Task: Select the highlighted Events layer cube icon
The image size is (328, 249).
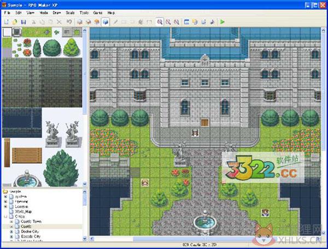Action: click(x=105, y=22)
